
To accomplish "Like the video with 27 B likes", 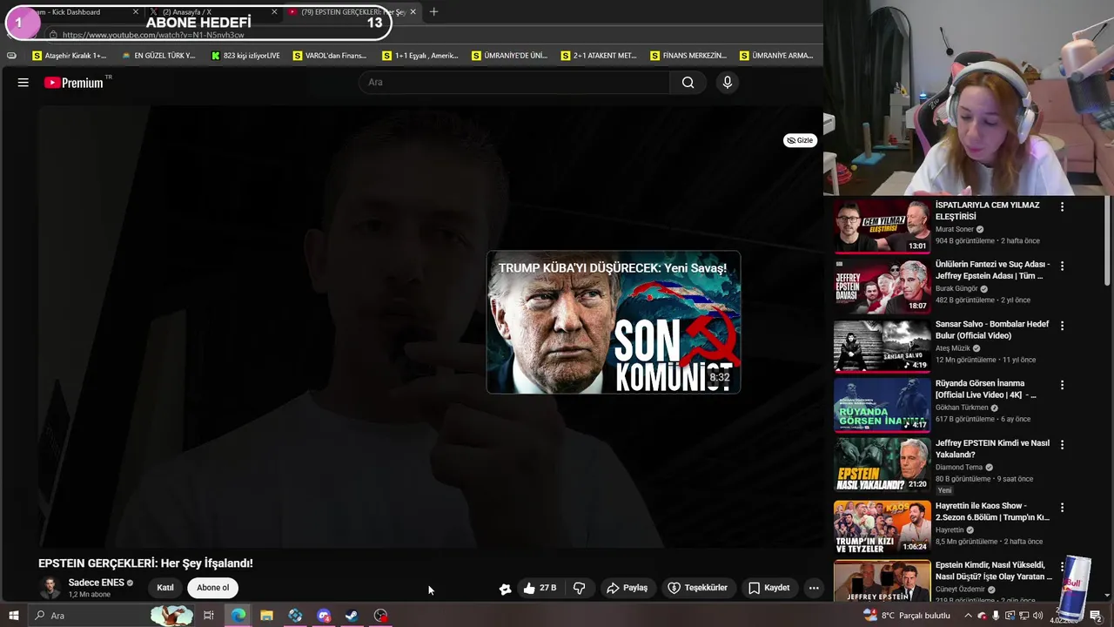I will 540,588.
